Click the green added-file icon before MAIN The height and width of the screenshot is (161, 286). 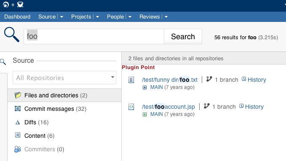pyautogui.click(x=144, y=115)
